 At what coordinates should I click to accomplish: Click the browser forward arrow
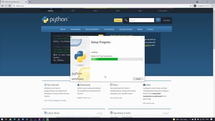6,6
